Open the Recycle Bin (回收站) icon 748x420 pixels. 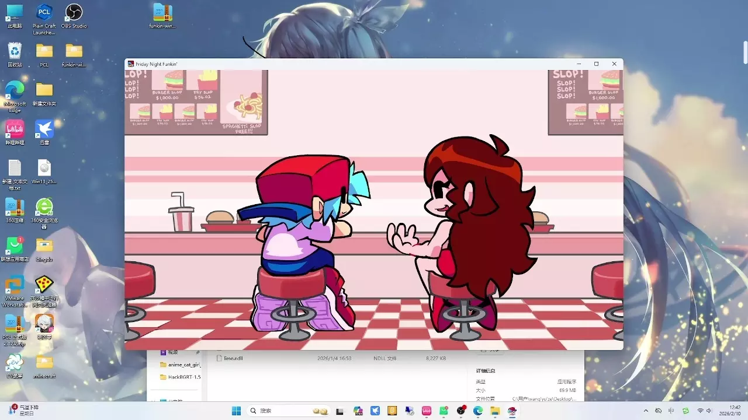click(x=15, y=55)
